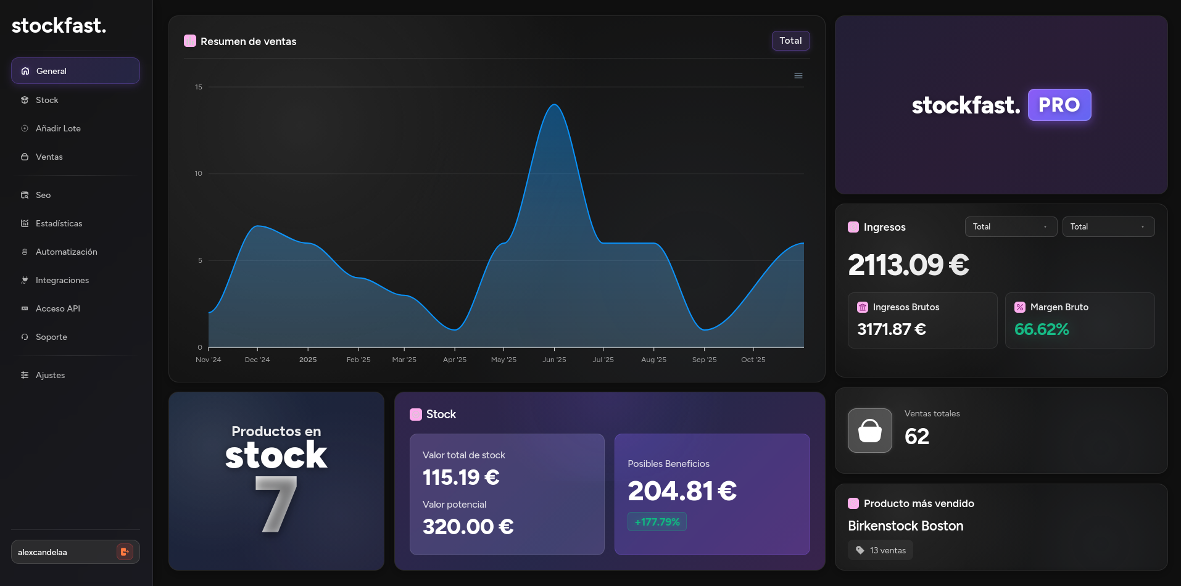The width and height of the screenshot is (1181, 586).
Task: Open Estadísticas chart icon
Action: tap(24, 223)
